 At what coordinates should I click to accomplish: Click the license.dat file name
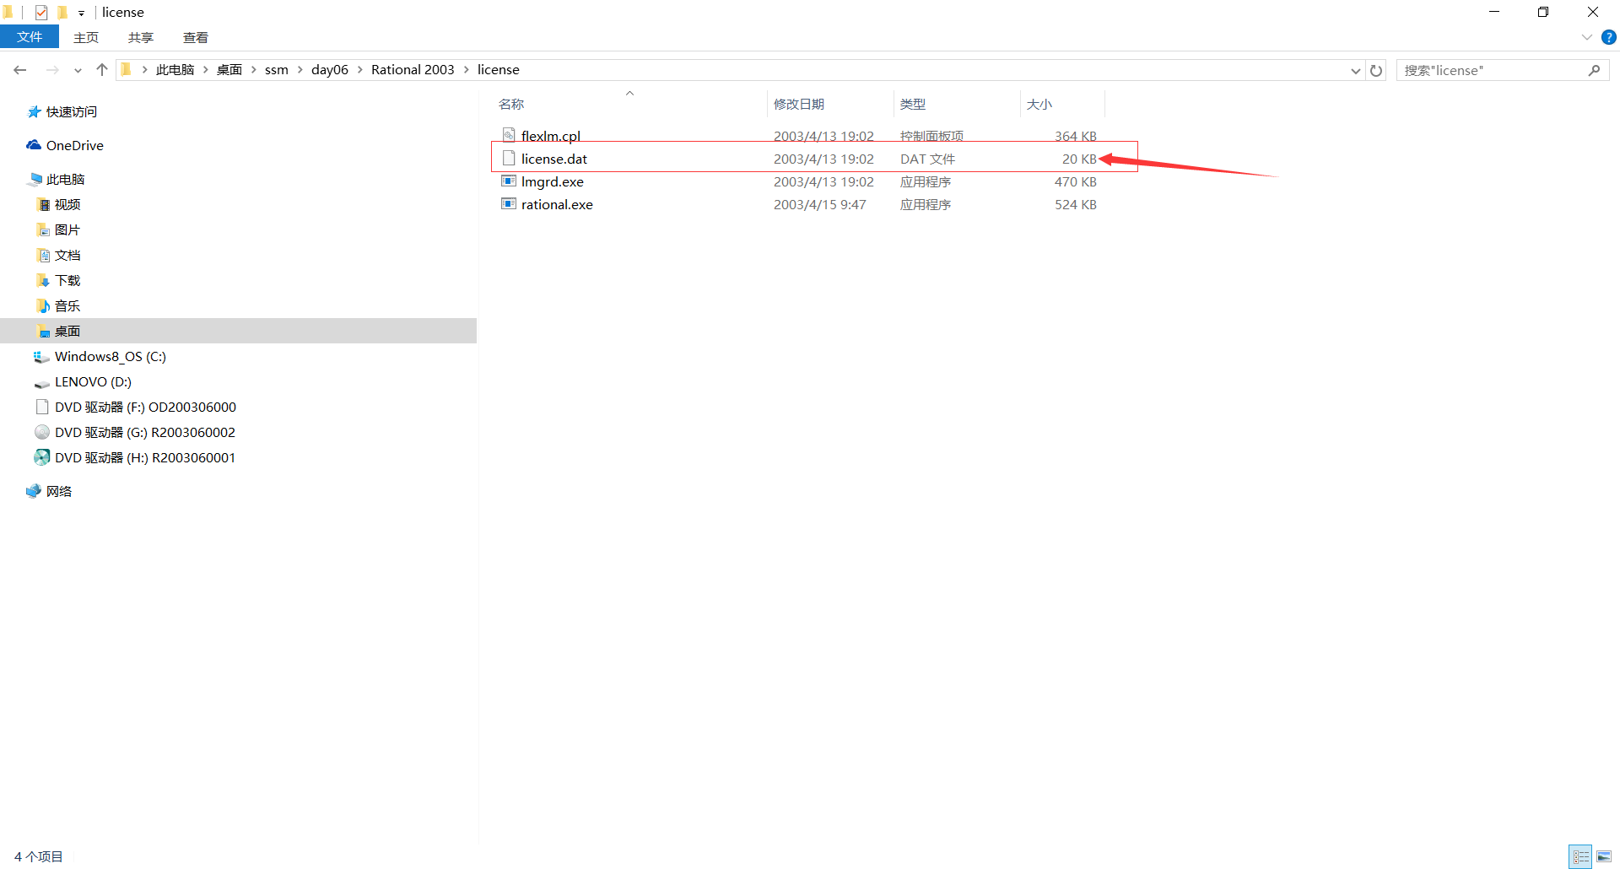(x=554, y=159)
